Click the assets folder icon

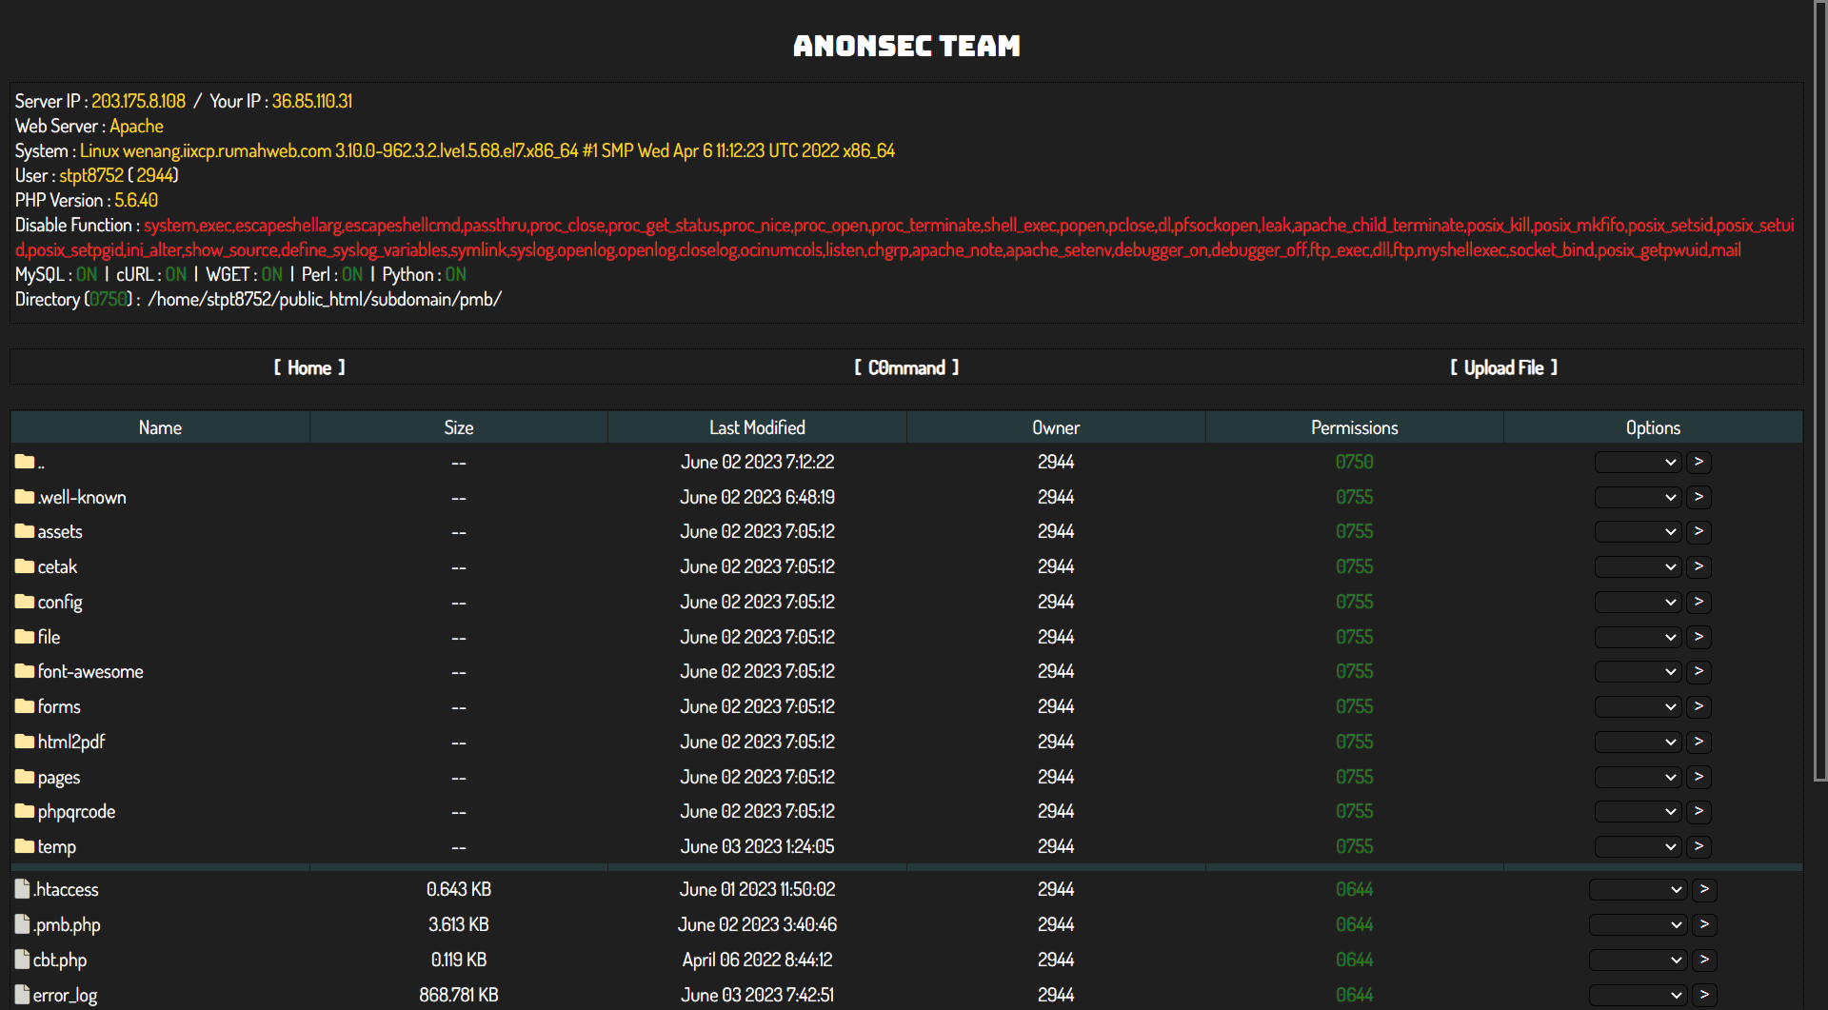(25, 531)
